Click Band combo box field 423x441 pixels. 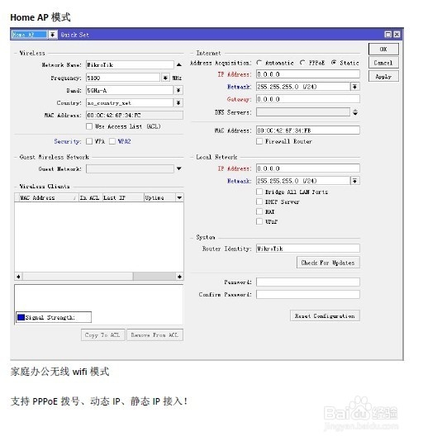pos(130,90)
